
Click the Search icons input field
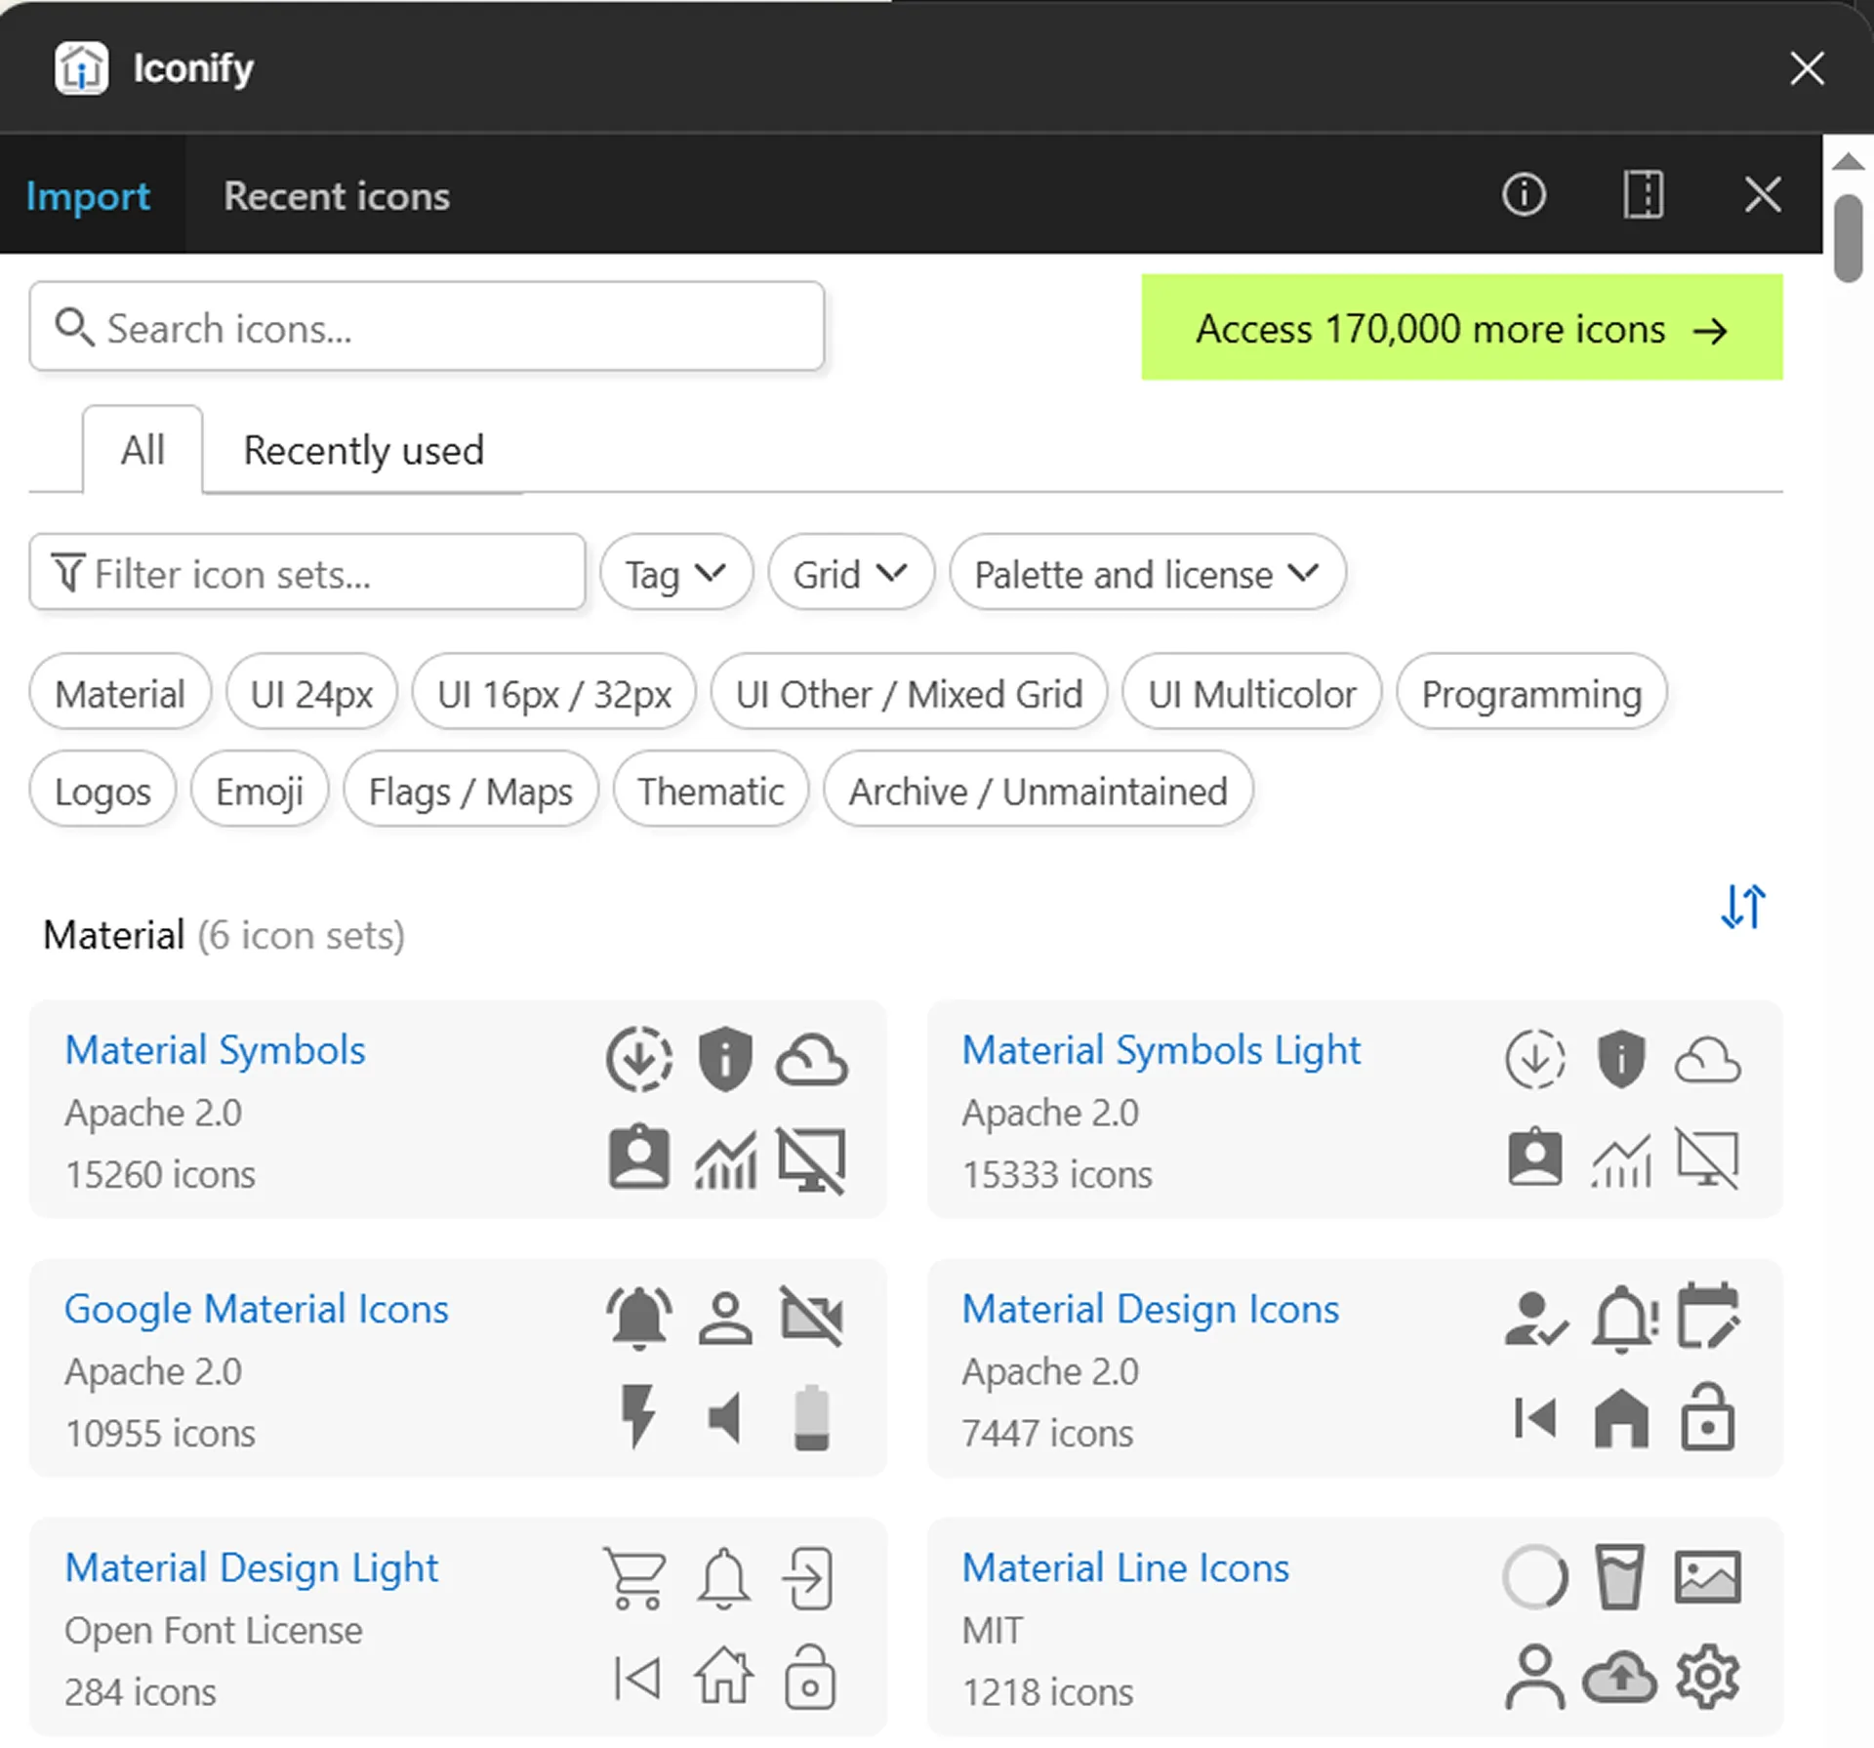427,327
